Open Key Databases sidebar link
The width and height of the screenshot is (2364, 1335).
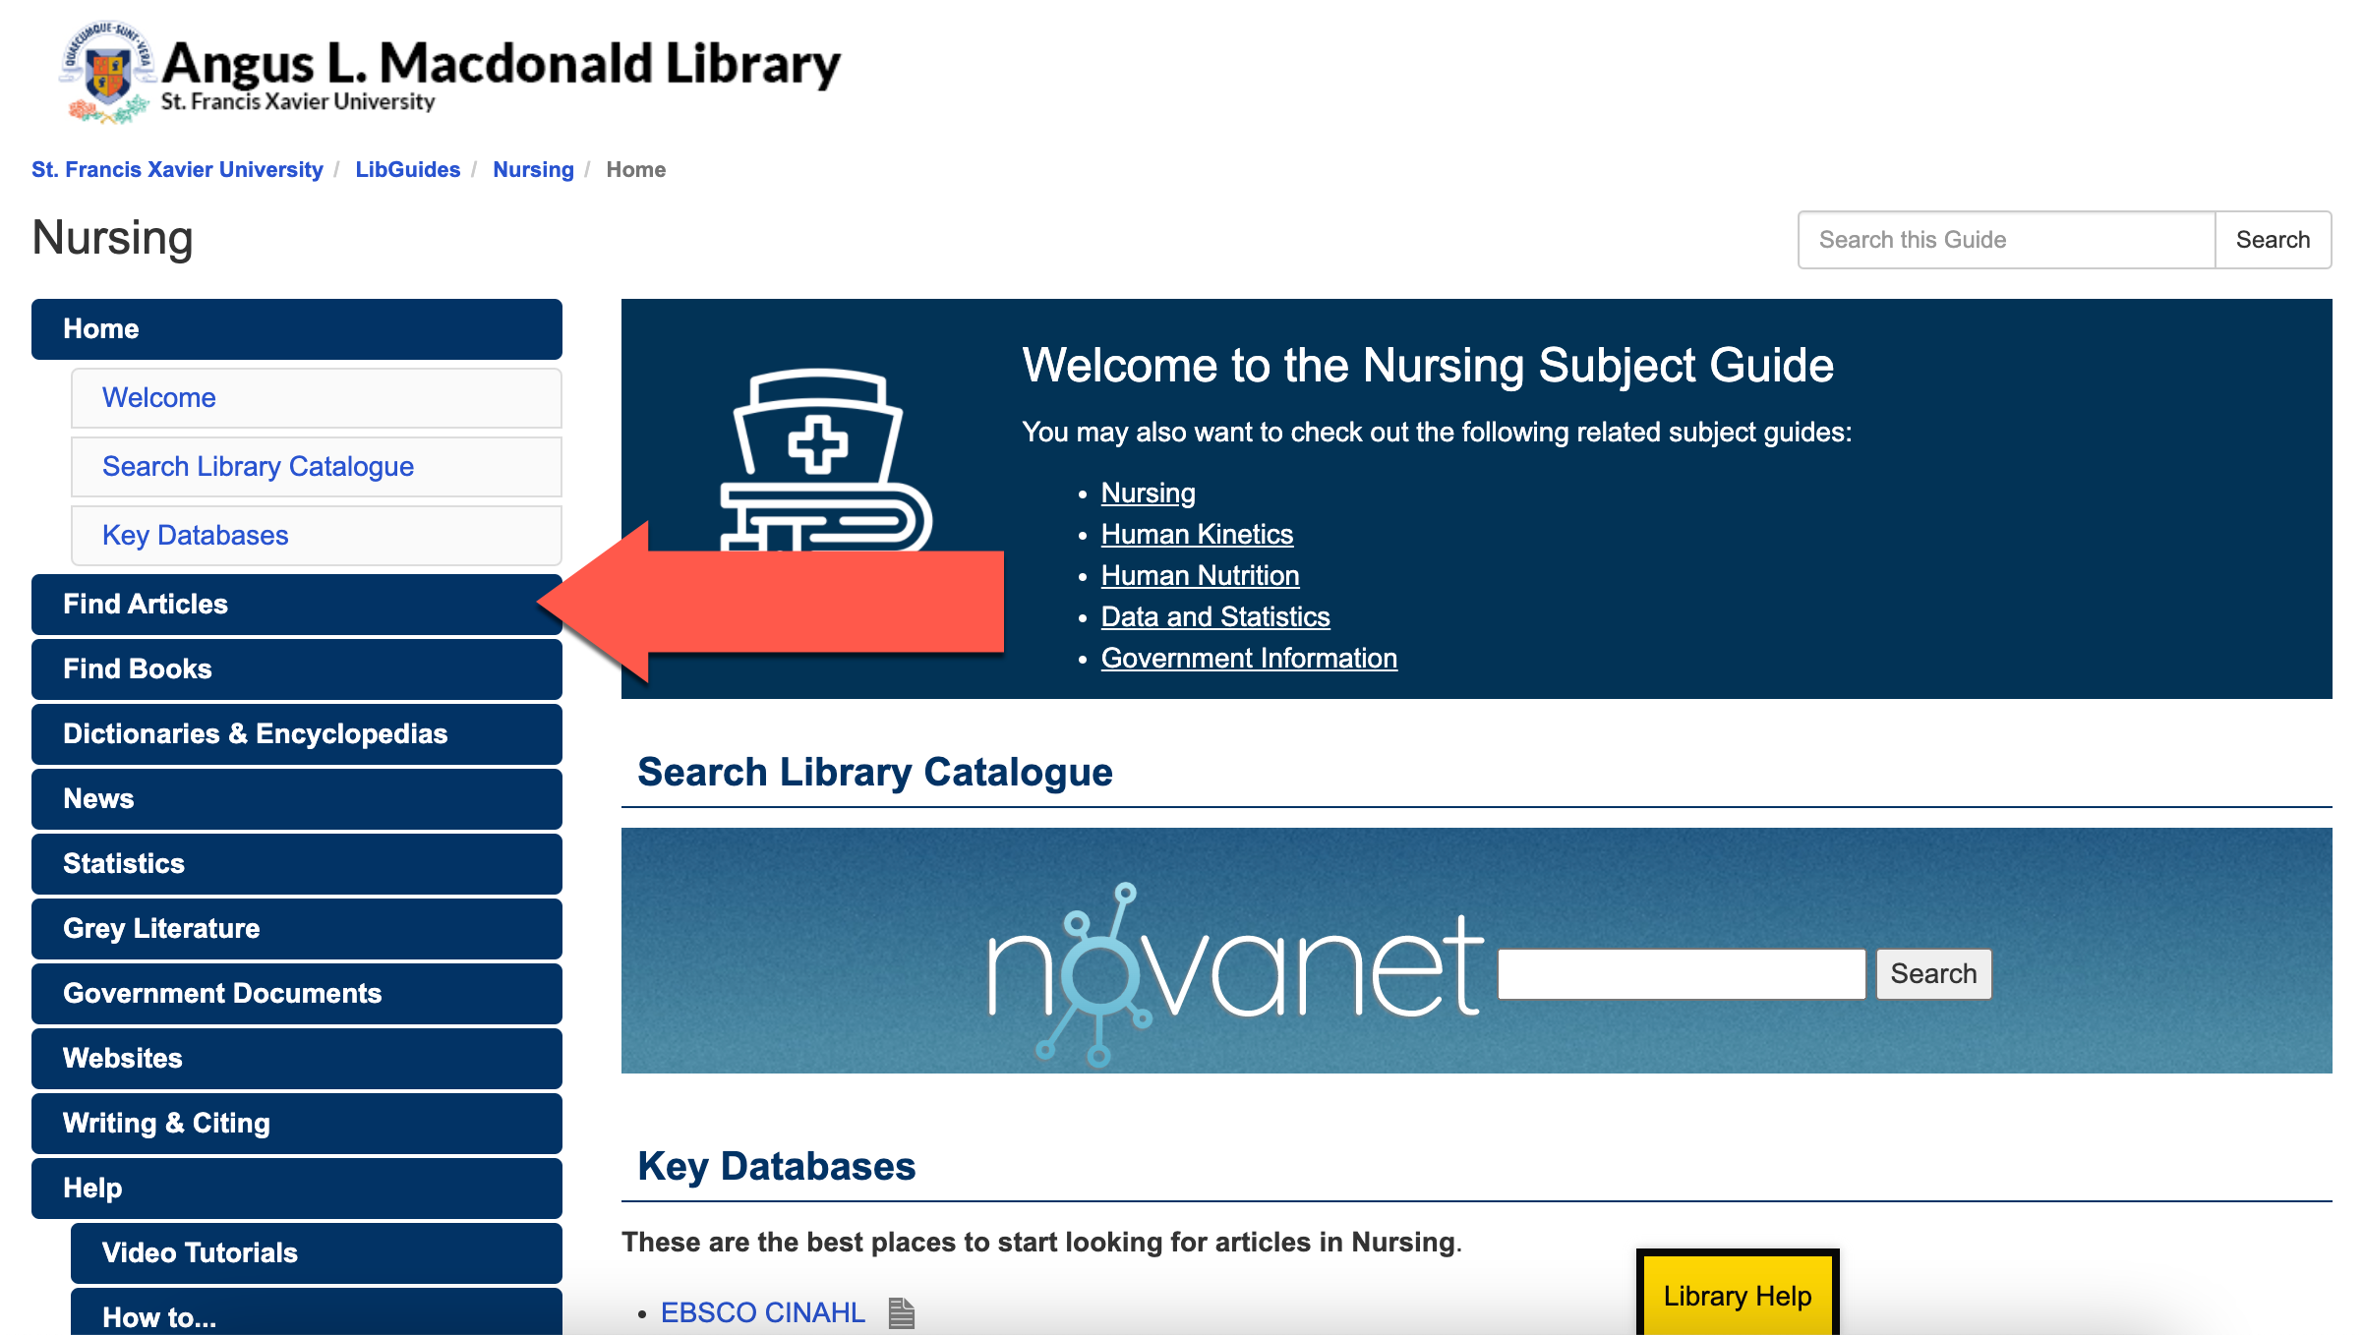(317, 536)
